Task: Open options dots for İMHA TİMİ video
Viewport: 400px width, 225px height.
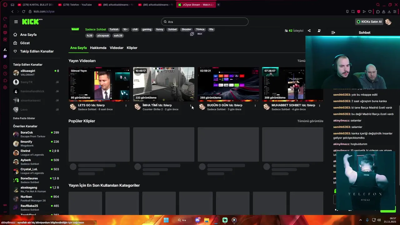Action: click(191, 106)
